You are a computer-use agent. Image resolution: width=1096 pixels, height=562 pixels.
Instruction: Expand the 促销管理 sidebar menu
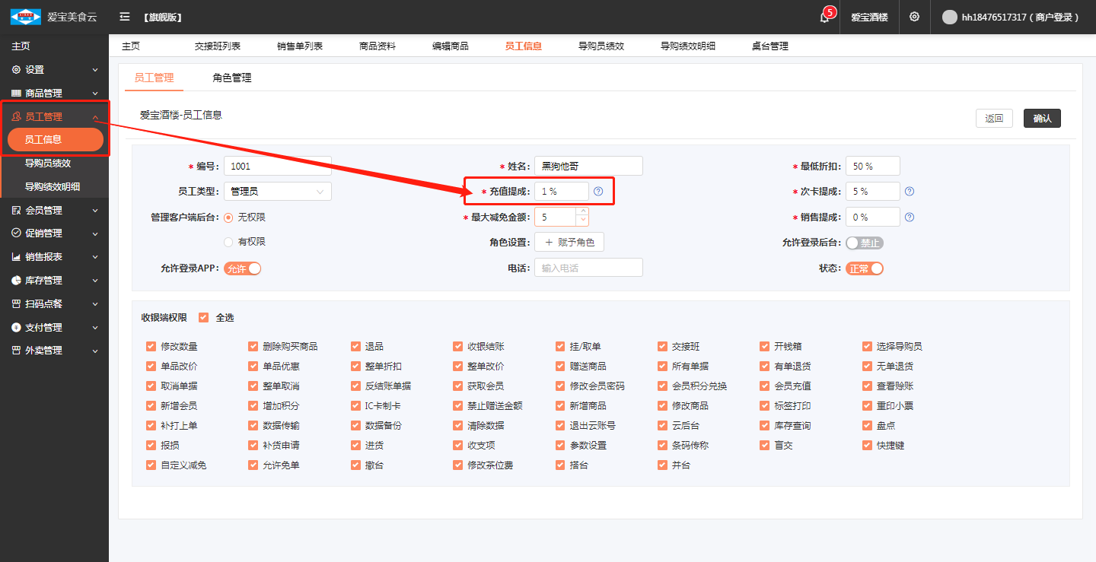click(x=95, y=233)
